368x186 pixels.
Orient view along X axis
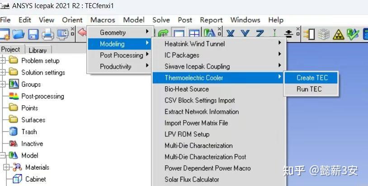[x=231, y=34]
